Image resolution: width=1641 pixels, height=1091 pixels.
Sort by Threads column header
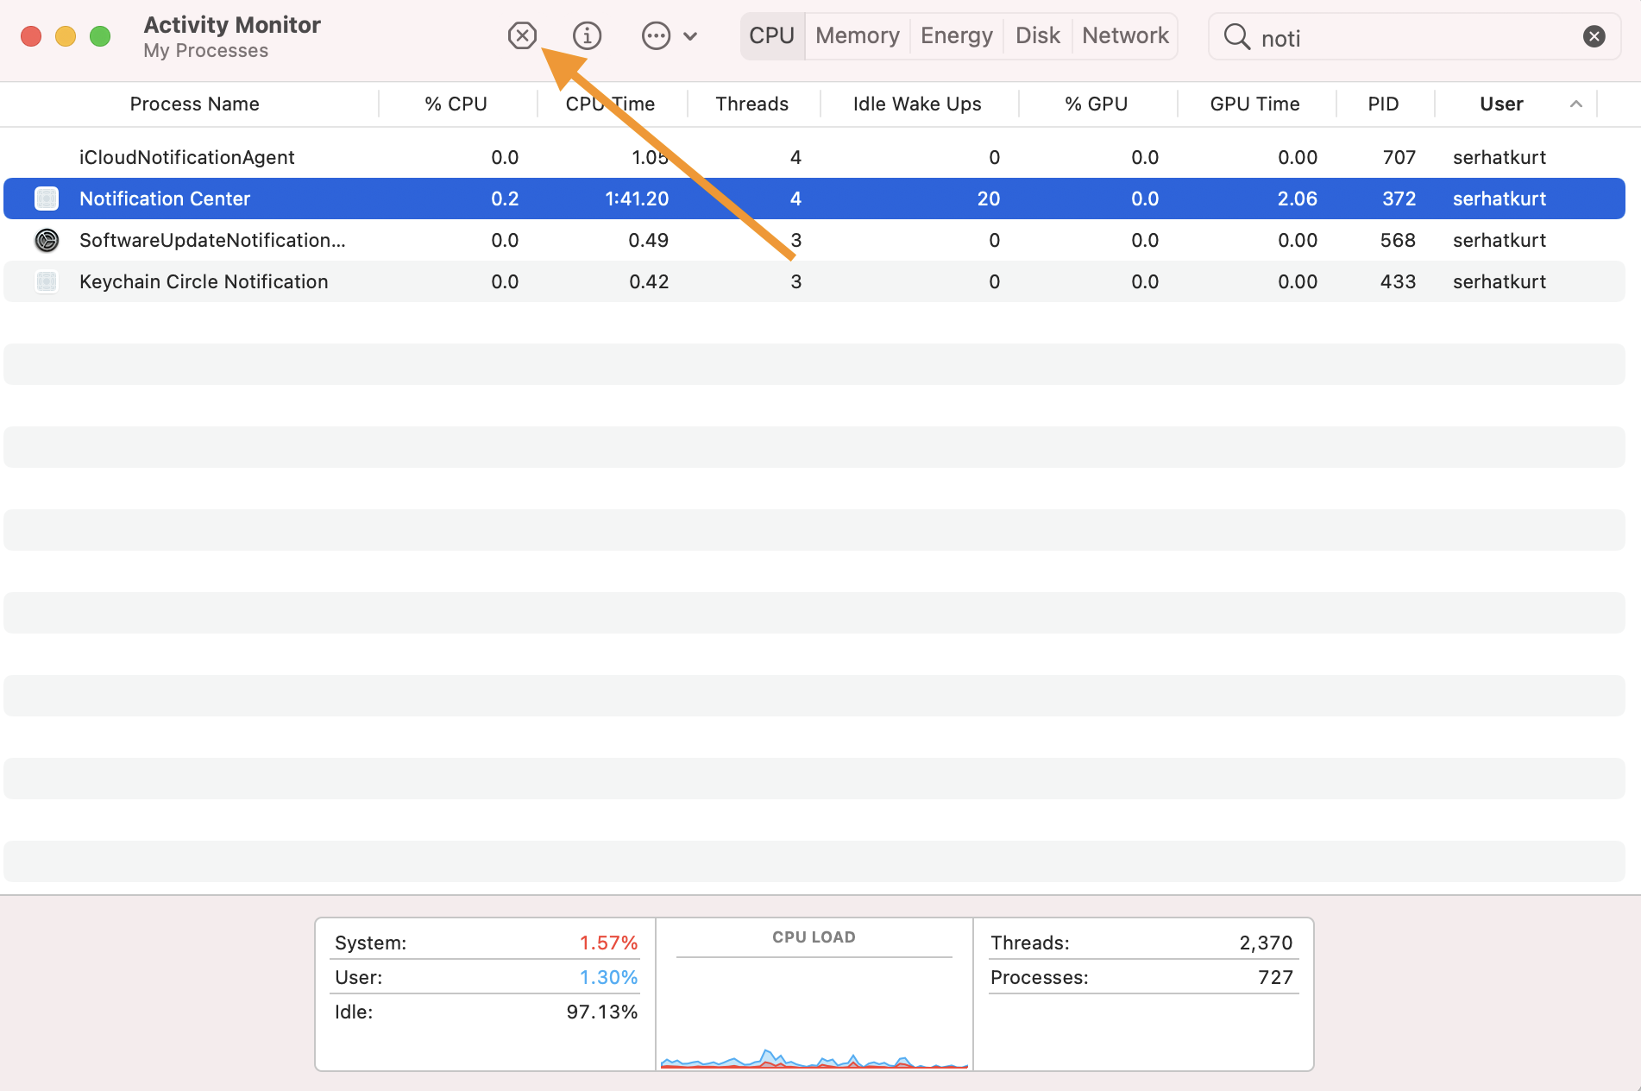(752, 104)
